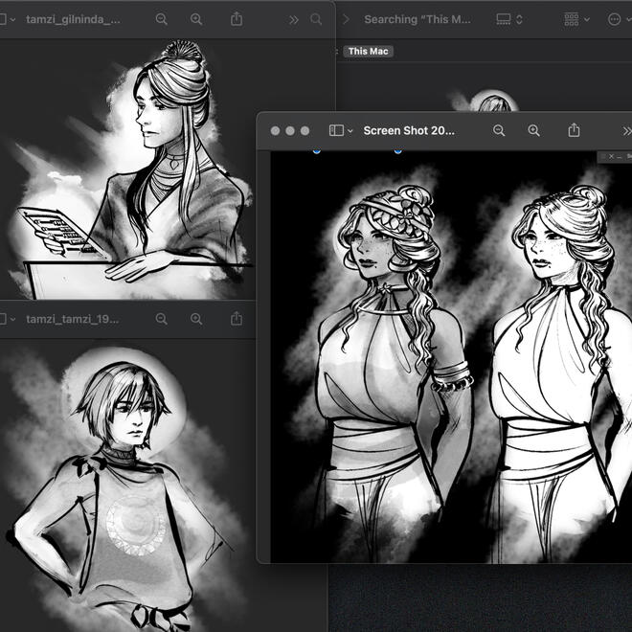Expand the Finder view mode dropdown
The width and height of the screenshot is (632, 632).
509,19
